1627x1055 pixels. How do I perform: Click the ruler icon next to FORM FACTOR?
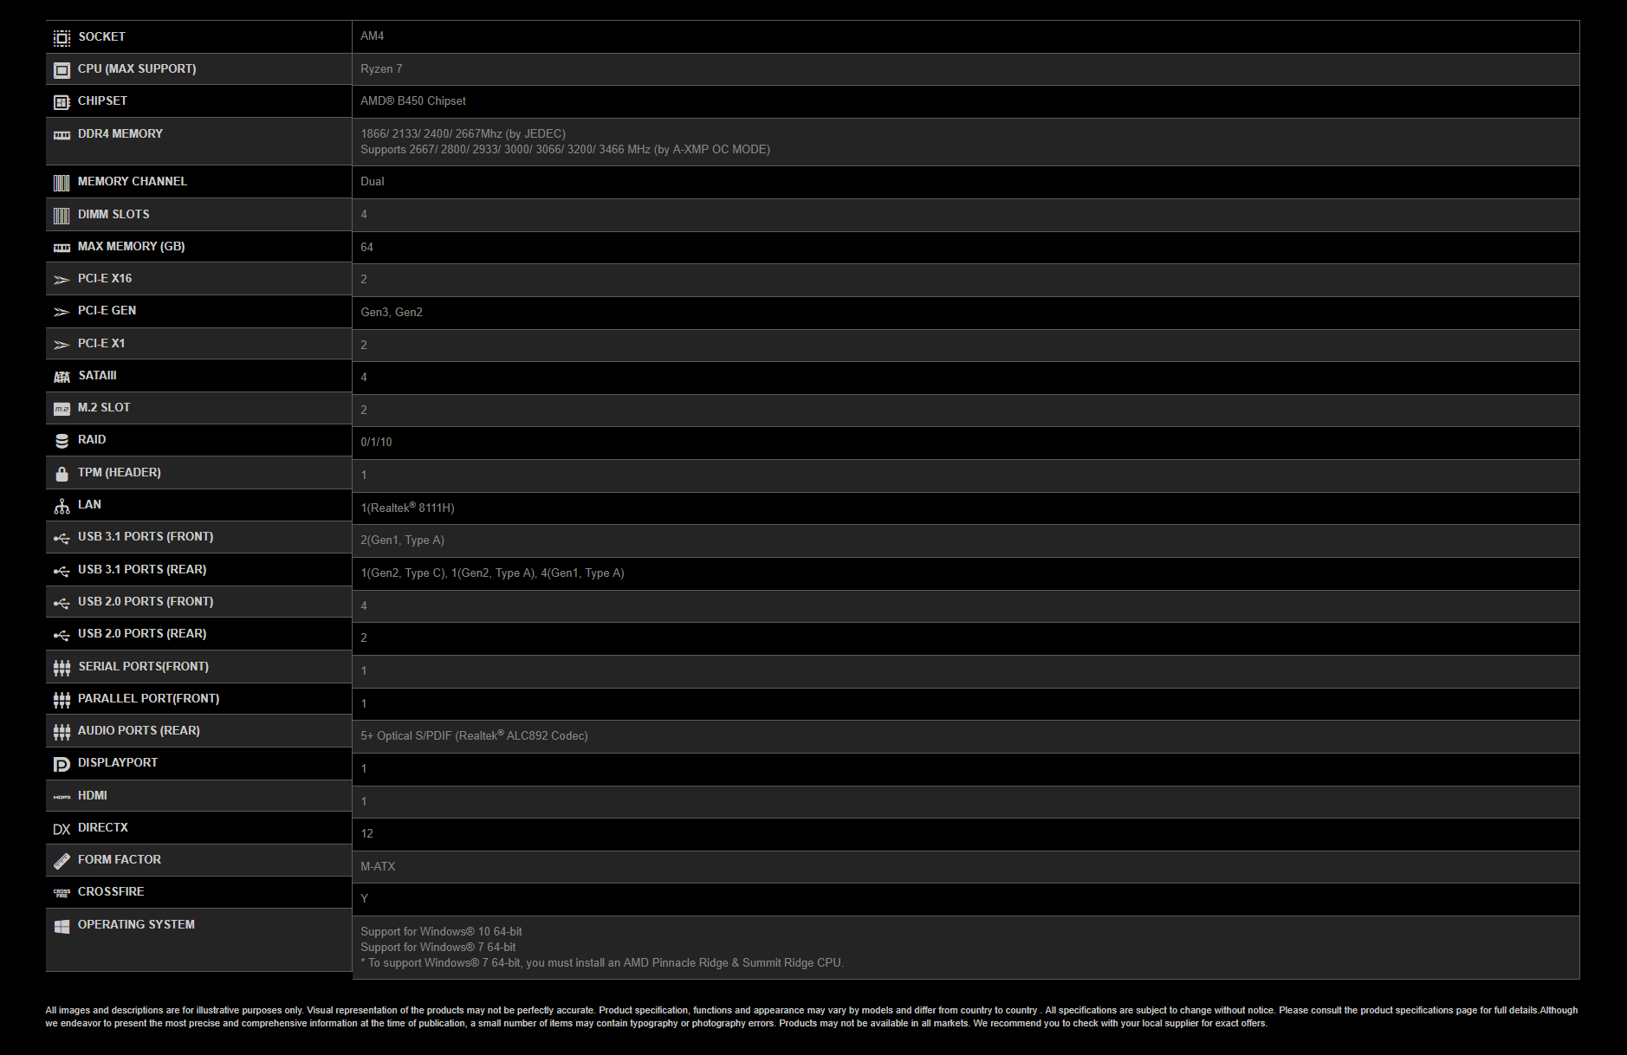[x=62, y=861]
